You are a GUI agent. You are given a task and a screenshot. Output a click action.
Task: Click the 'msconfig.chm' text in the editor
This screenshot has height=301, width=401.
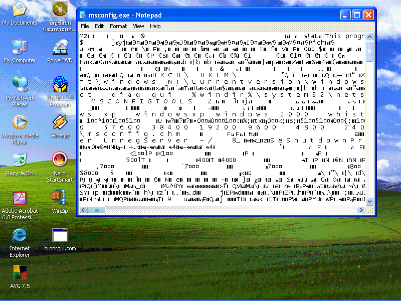133,134
